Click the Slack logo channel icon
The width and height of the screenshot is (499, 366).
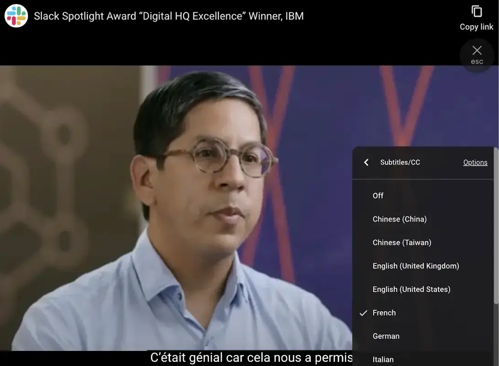point(16,16)
